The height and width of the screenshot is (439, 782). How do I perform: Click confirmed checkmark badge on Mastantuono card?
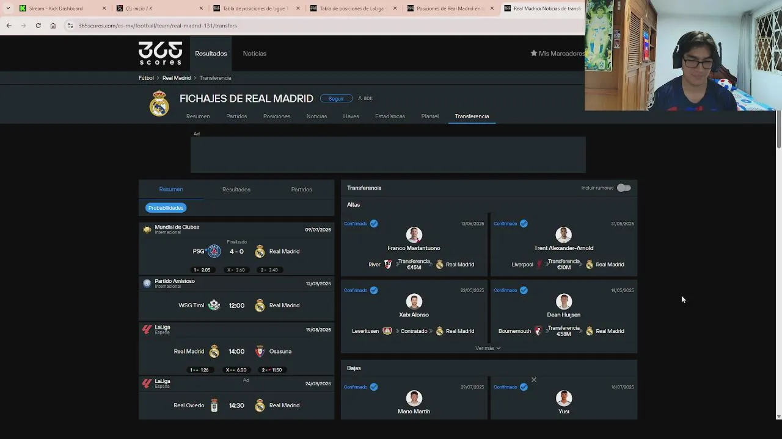tap(374, 224)
